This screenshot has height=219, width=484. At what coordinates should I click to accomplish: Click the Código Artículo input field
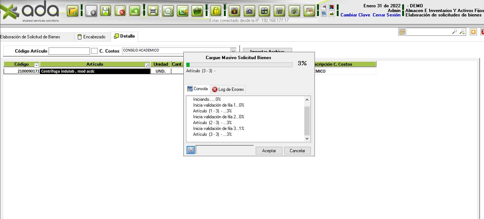click(69, 51)
